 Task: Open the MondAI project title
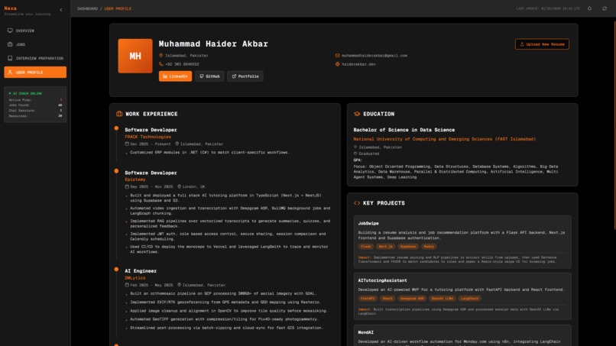[x=366, y=332]
